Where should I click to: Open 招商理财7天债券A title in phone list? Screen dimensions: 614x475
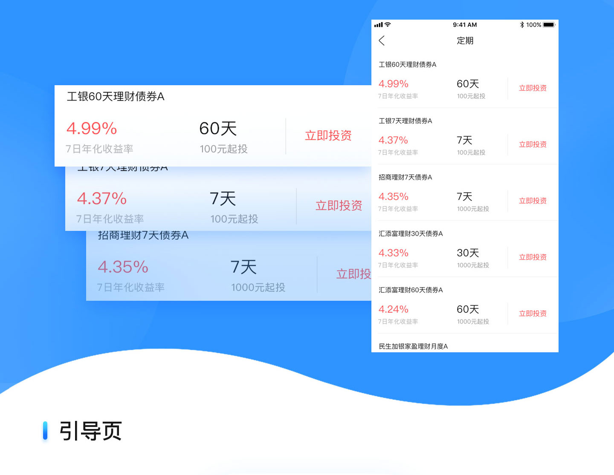(405, 177)
